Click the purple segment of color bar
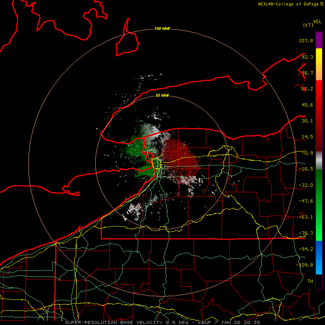 pyautogui.click(x=319, y=40)
